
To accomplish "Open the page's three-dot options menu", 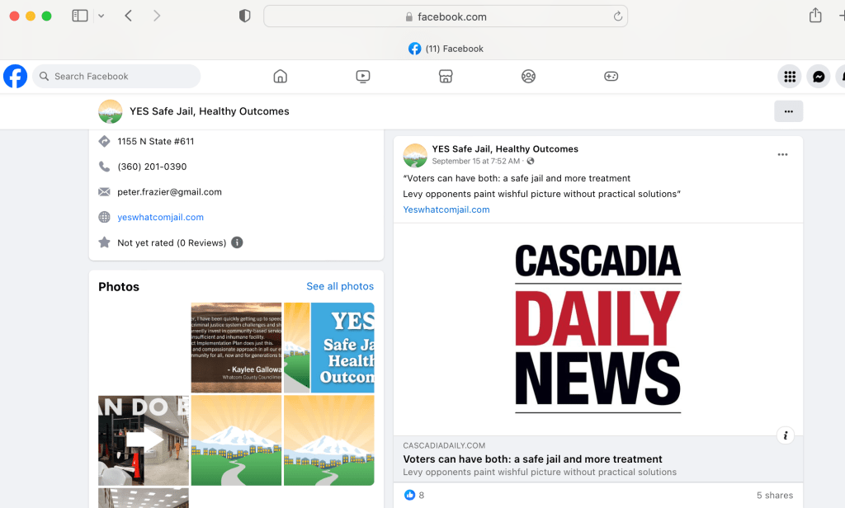I will tap(788, 111).
